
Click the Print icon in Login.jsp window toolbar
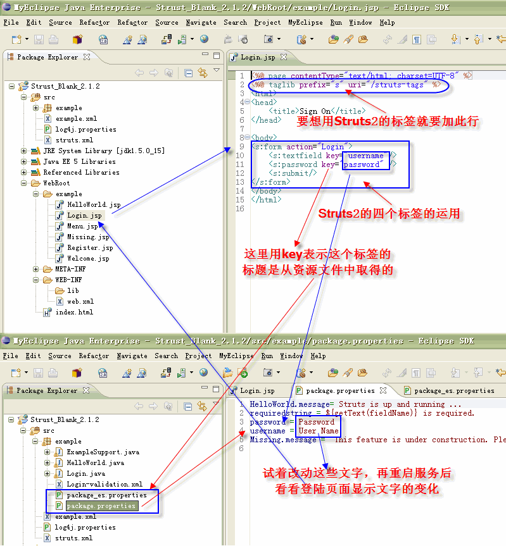pyautogui.click(x=53, y=39)
